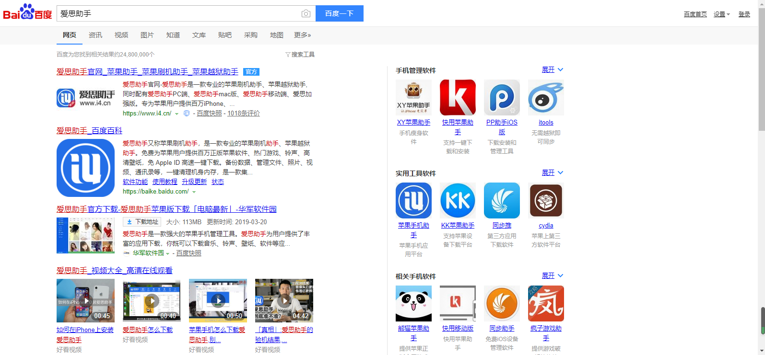The image size is (765, 355).
Task: Click 大小: 113MB file size text
Action: (184, 222)
